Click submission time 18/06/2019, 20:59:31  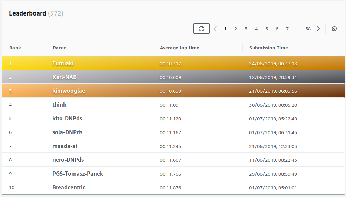(273, 77)
